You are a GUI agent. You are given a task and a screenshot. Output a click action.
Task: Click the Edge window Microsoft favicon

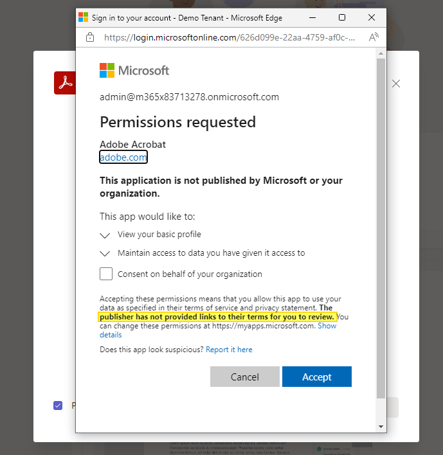point(84,17)
